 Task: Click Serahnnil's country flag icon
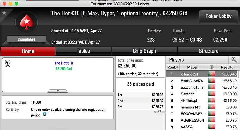click(x=212, y=94)
